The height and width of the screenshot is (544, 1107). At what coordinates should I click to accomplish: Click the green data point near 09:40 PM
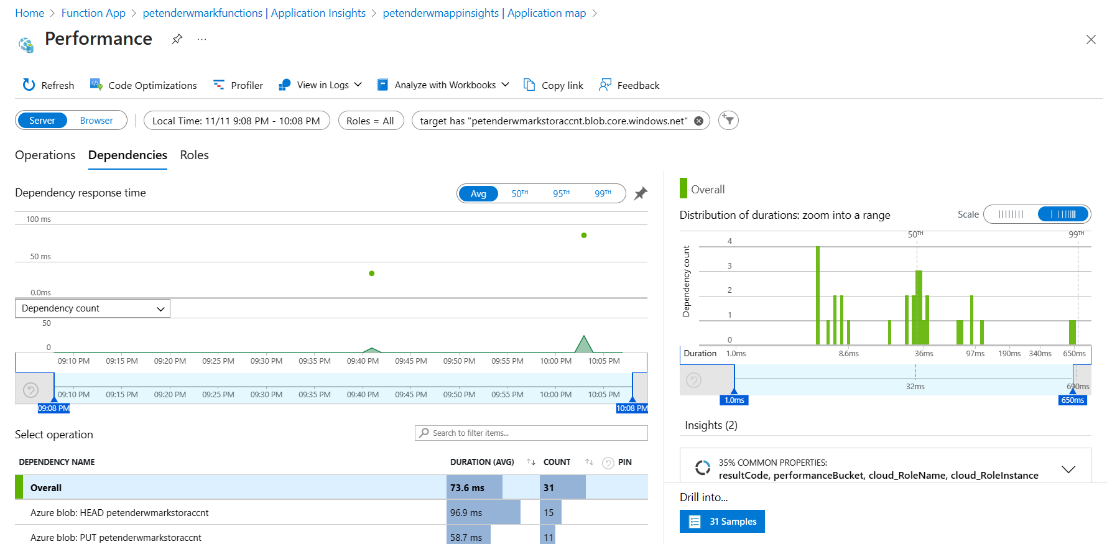372,273
